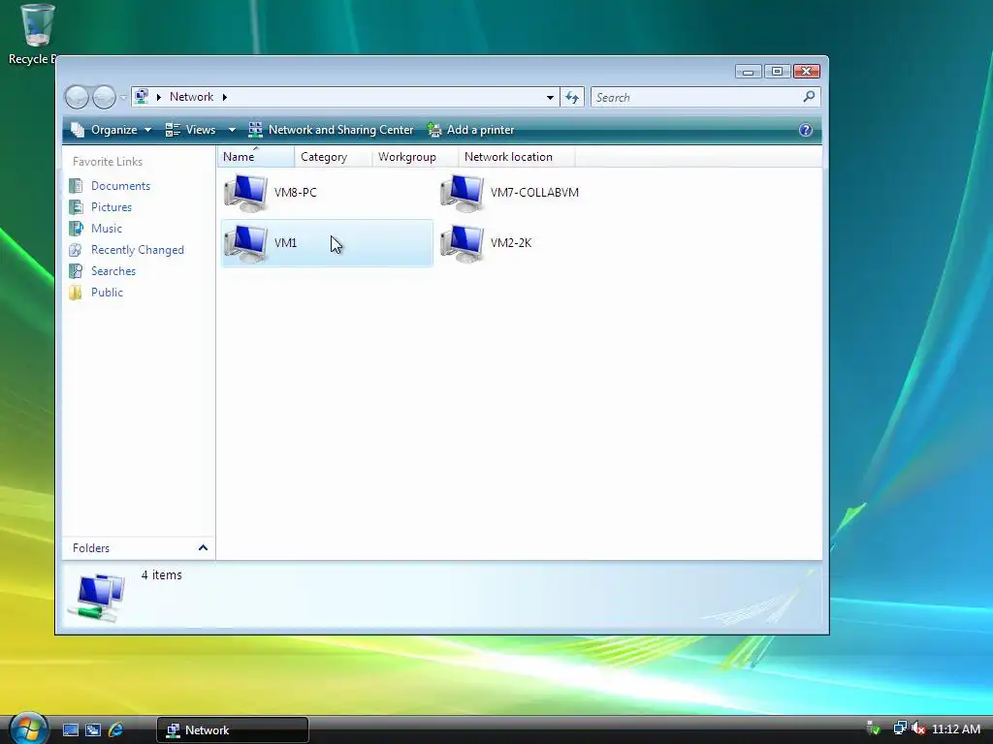Click the Network taskbar button
The height and width of the screenshot is (744, 993).
click(233, 730)
